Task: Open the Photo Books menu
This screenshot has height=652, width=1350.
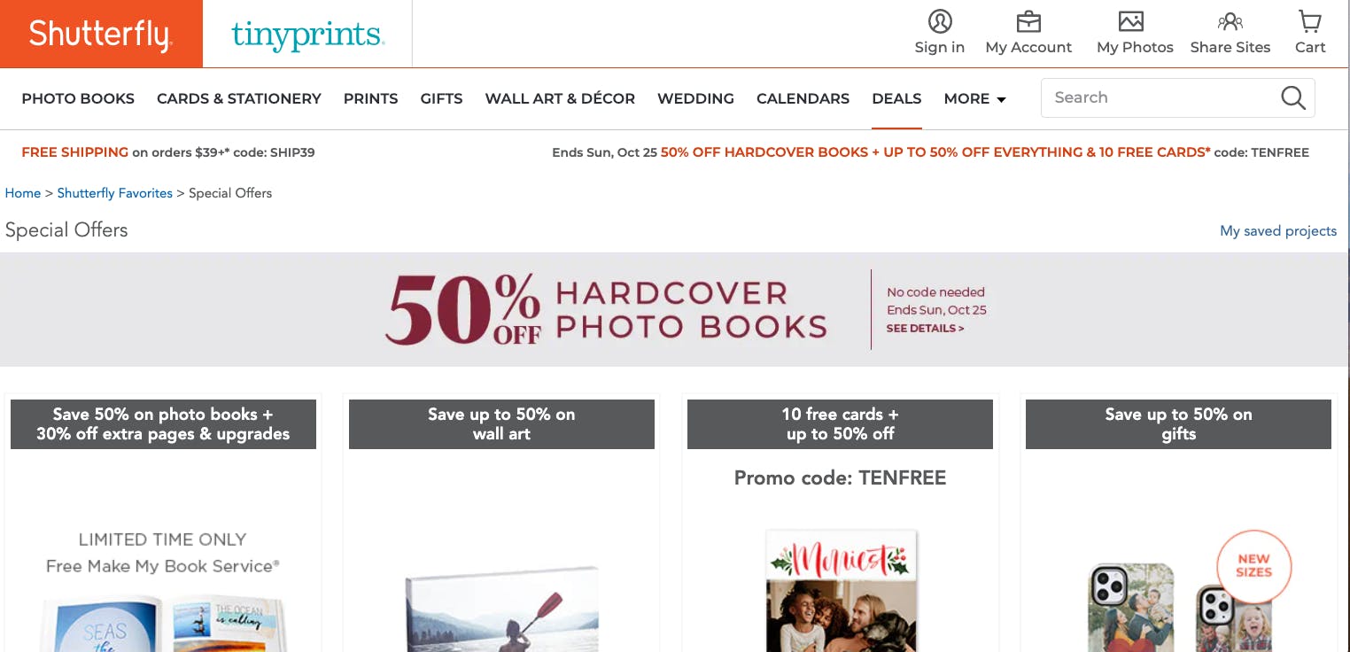Action: (78, 98)
